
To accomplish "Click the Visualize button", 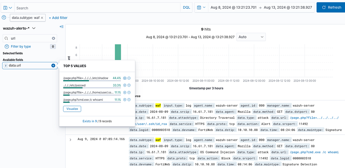I will (72, 109).
